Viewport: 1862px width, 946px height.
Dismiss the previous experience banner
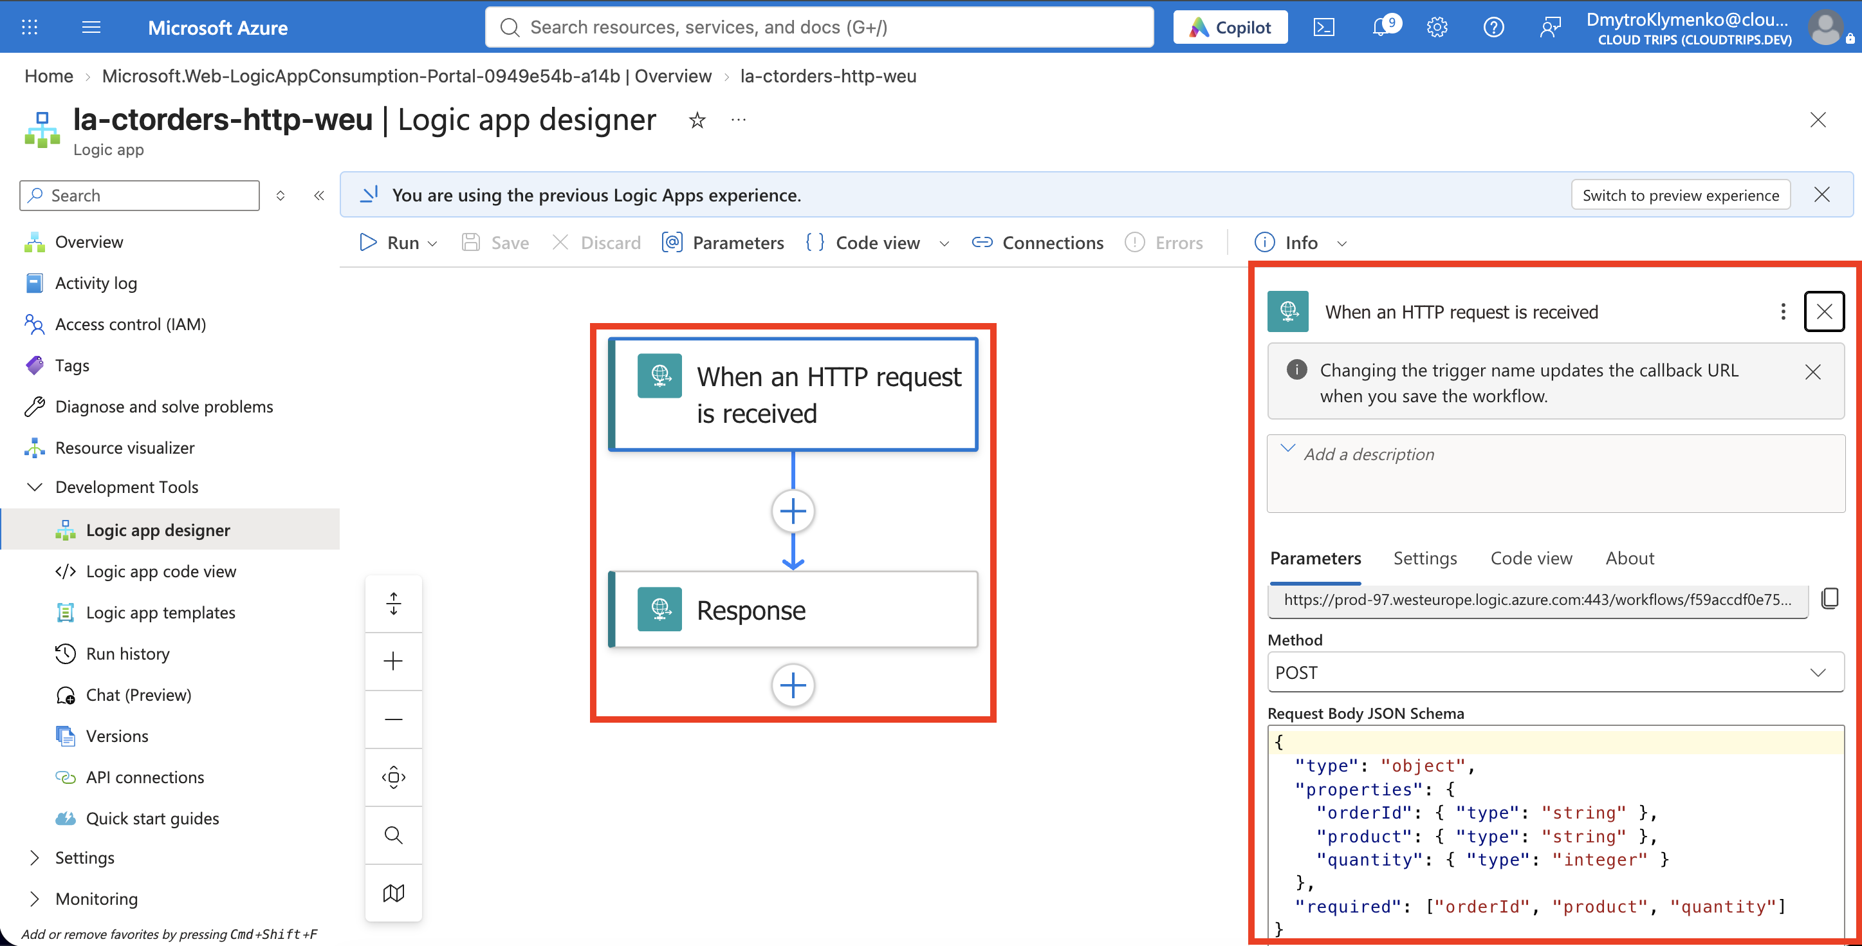click(1822, 194)
